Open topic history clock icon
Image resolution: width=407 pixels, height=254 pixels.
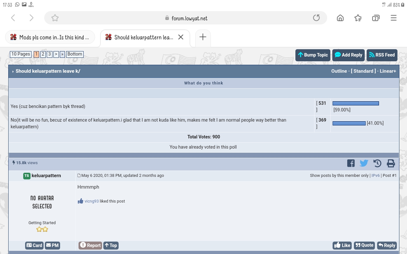click(377, 163)
